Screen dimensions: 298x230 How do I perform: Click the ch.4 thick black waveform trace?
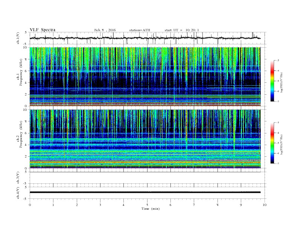tap(145, 192)
